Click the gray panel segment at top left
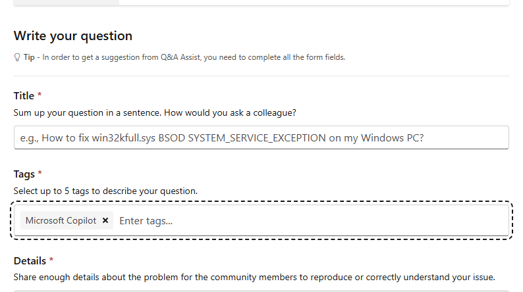The width and height of the screenshot is (523, 292). [x=66, y=2]
